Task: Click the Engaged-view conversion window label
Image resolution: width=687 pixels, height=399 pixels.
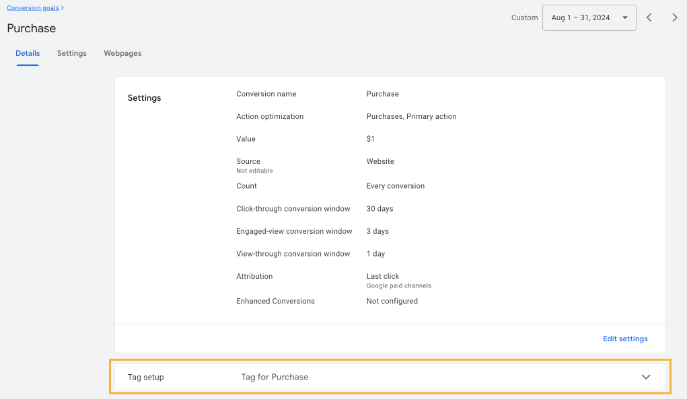Action: [x=294, y=232]
